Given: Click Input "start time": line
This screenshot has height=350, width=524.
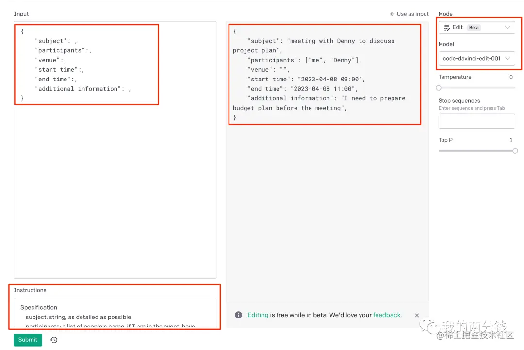Looking at the screenshot, I should tap(60, 69).
